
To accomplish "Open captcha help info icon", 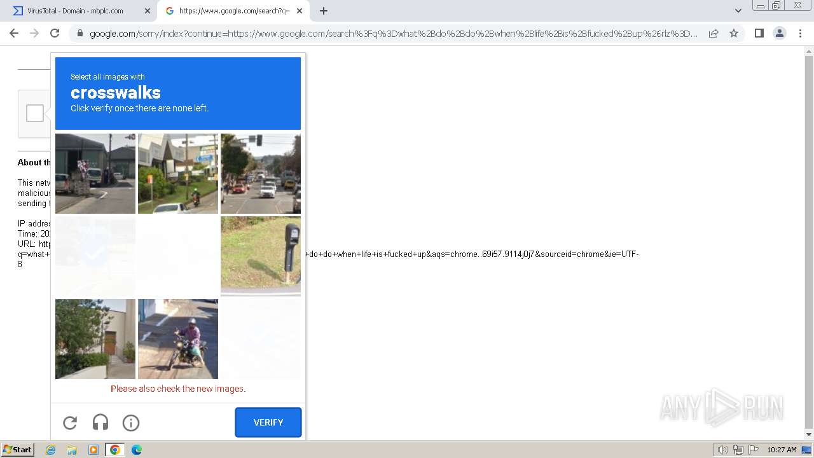I will click(x=131, y=422).
